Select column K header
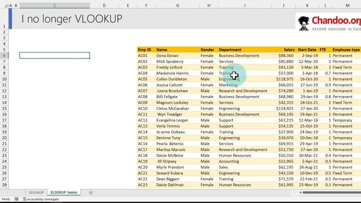Screen dimensions: 361x203 [307, 5]
